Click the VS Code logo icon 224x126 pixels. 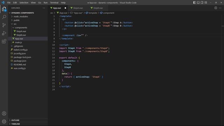(x=3, y=2)
